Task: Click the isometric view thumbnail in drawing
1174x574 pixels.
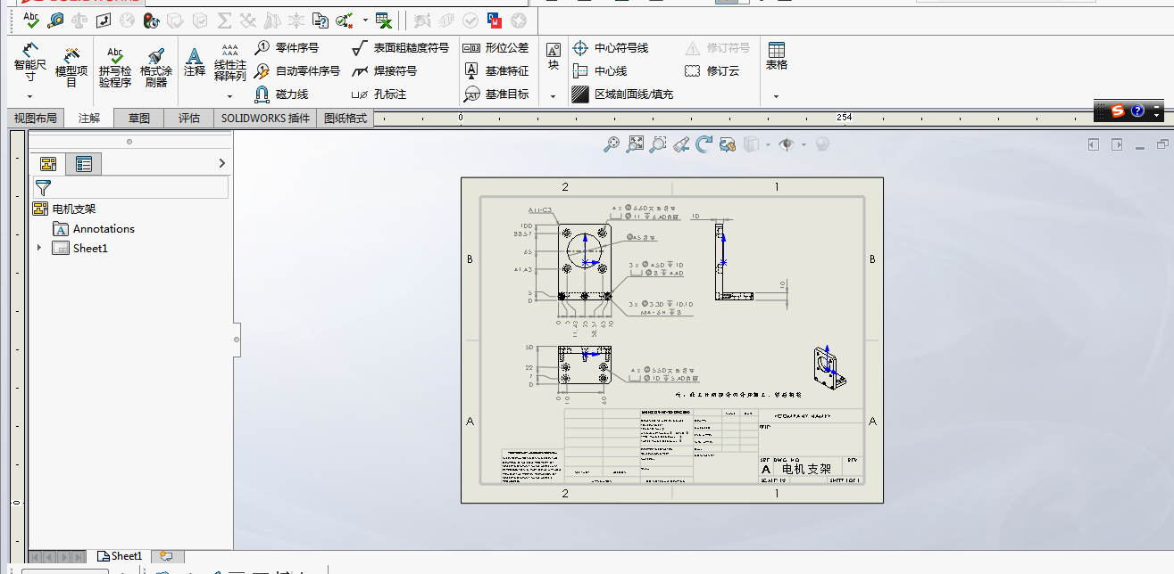Action: (x=828, y=367)
